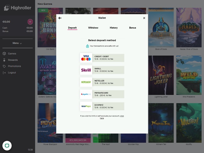Open Games in the sidebar
The image size is (204, 153).
tap(12, 54)
